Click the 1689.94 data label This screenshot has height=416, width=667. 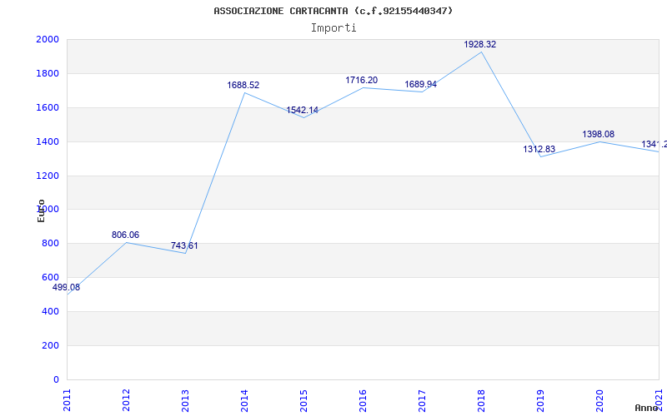click(x=420, y=85)
